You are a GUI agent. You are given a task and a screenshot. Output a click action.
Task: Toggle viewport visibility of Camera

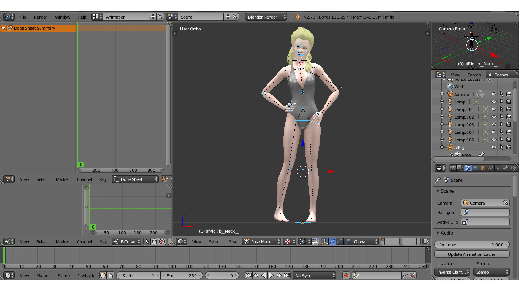(494, 94)
